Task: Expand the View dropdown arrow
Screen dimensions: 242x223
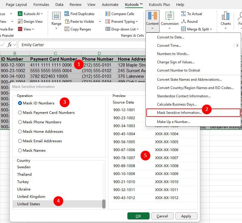Action: point(33,29)
